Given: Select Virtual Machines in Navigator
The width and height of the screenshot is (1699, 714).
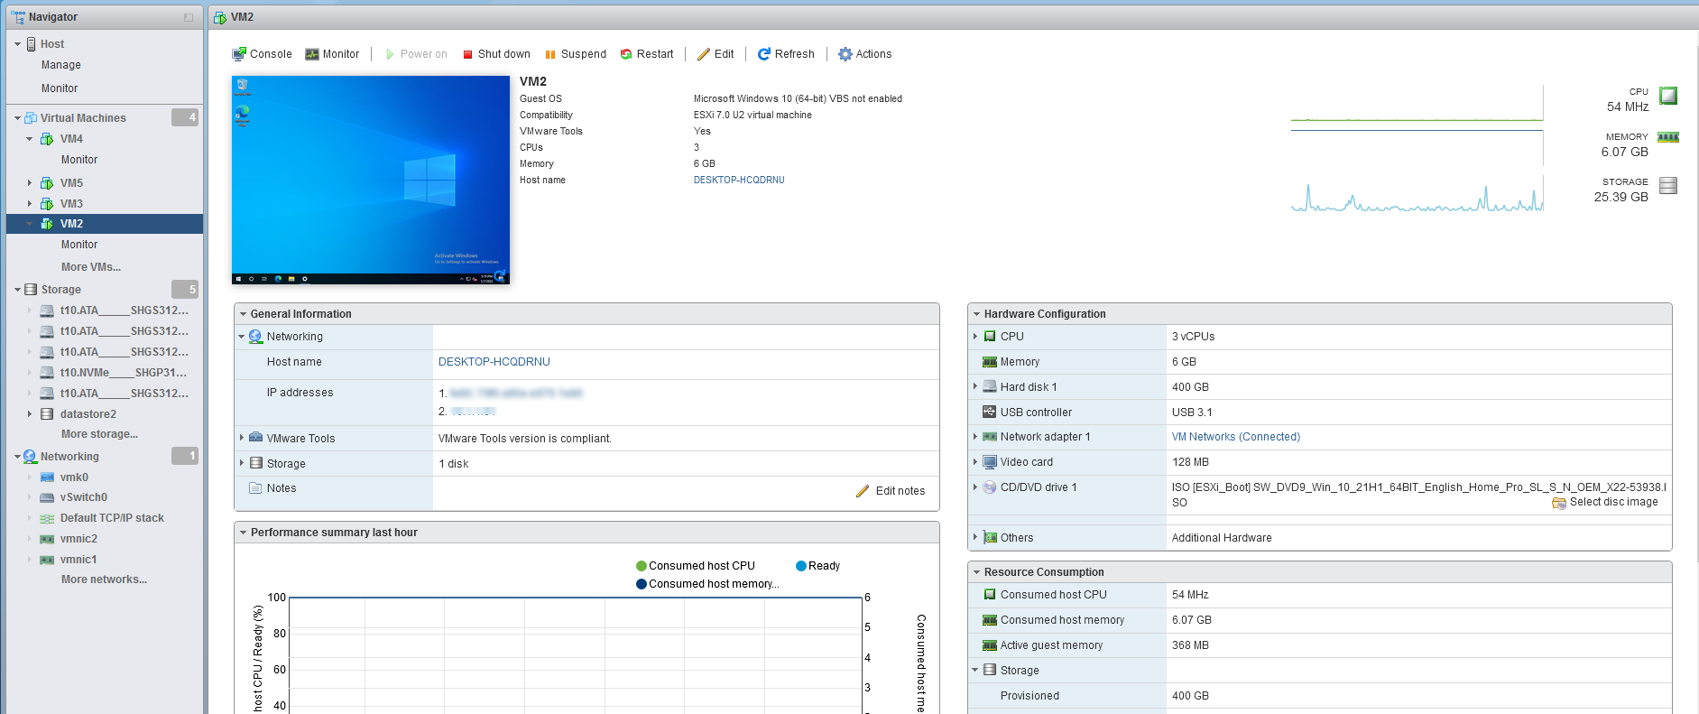Looking at the screenshot, I should point(83,118).
